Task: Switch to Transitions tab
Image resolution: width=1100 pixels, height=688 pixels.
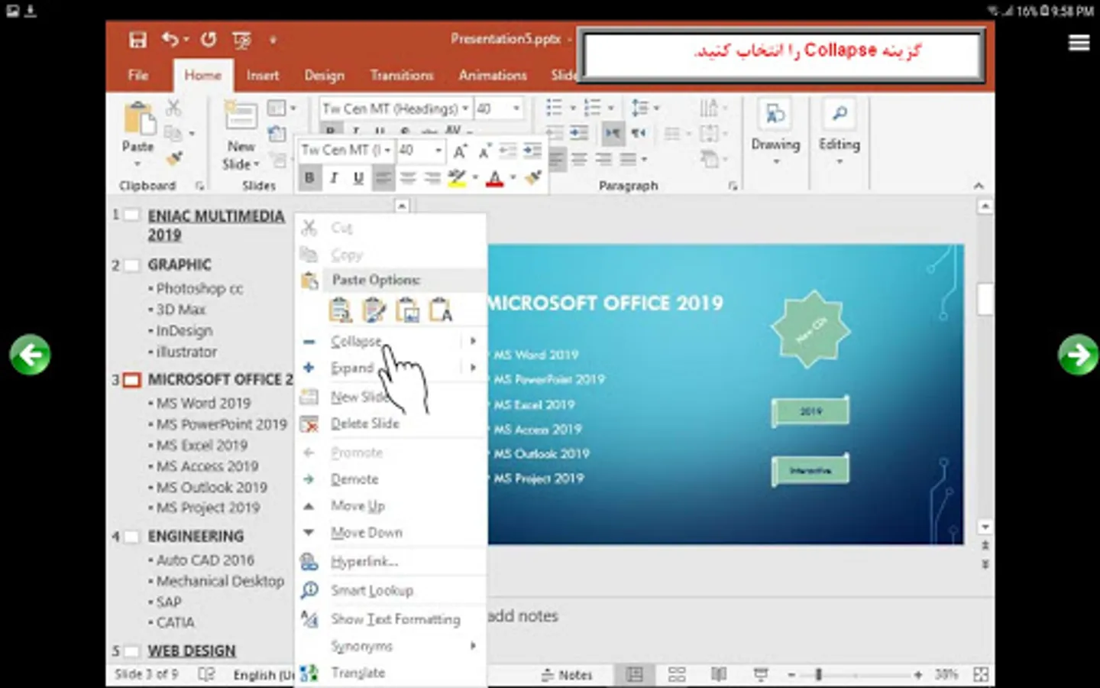Action: point(402,75)
